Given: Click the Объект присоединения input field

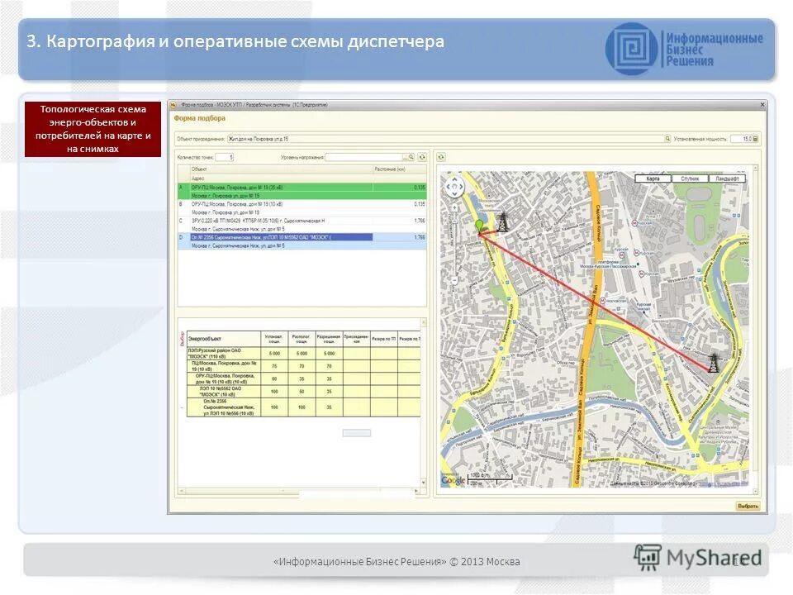Looking at the screenshot, I should click(445, 139).
